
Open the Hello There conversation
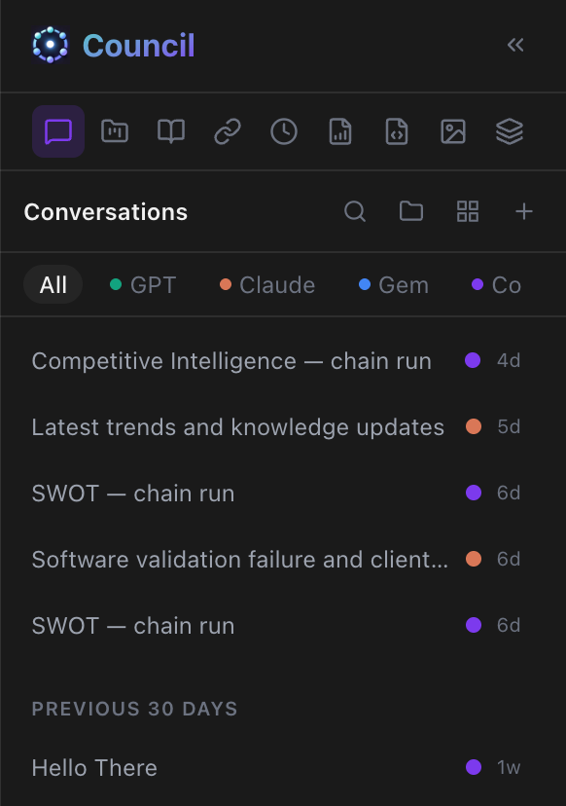tap(93, 768)
